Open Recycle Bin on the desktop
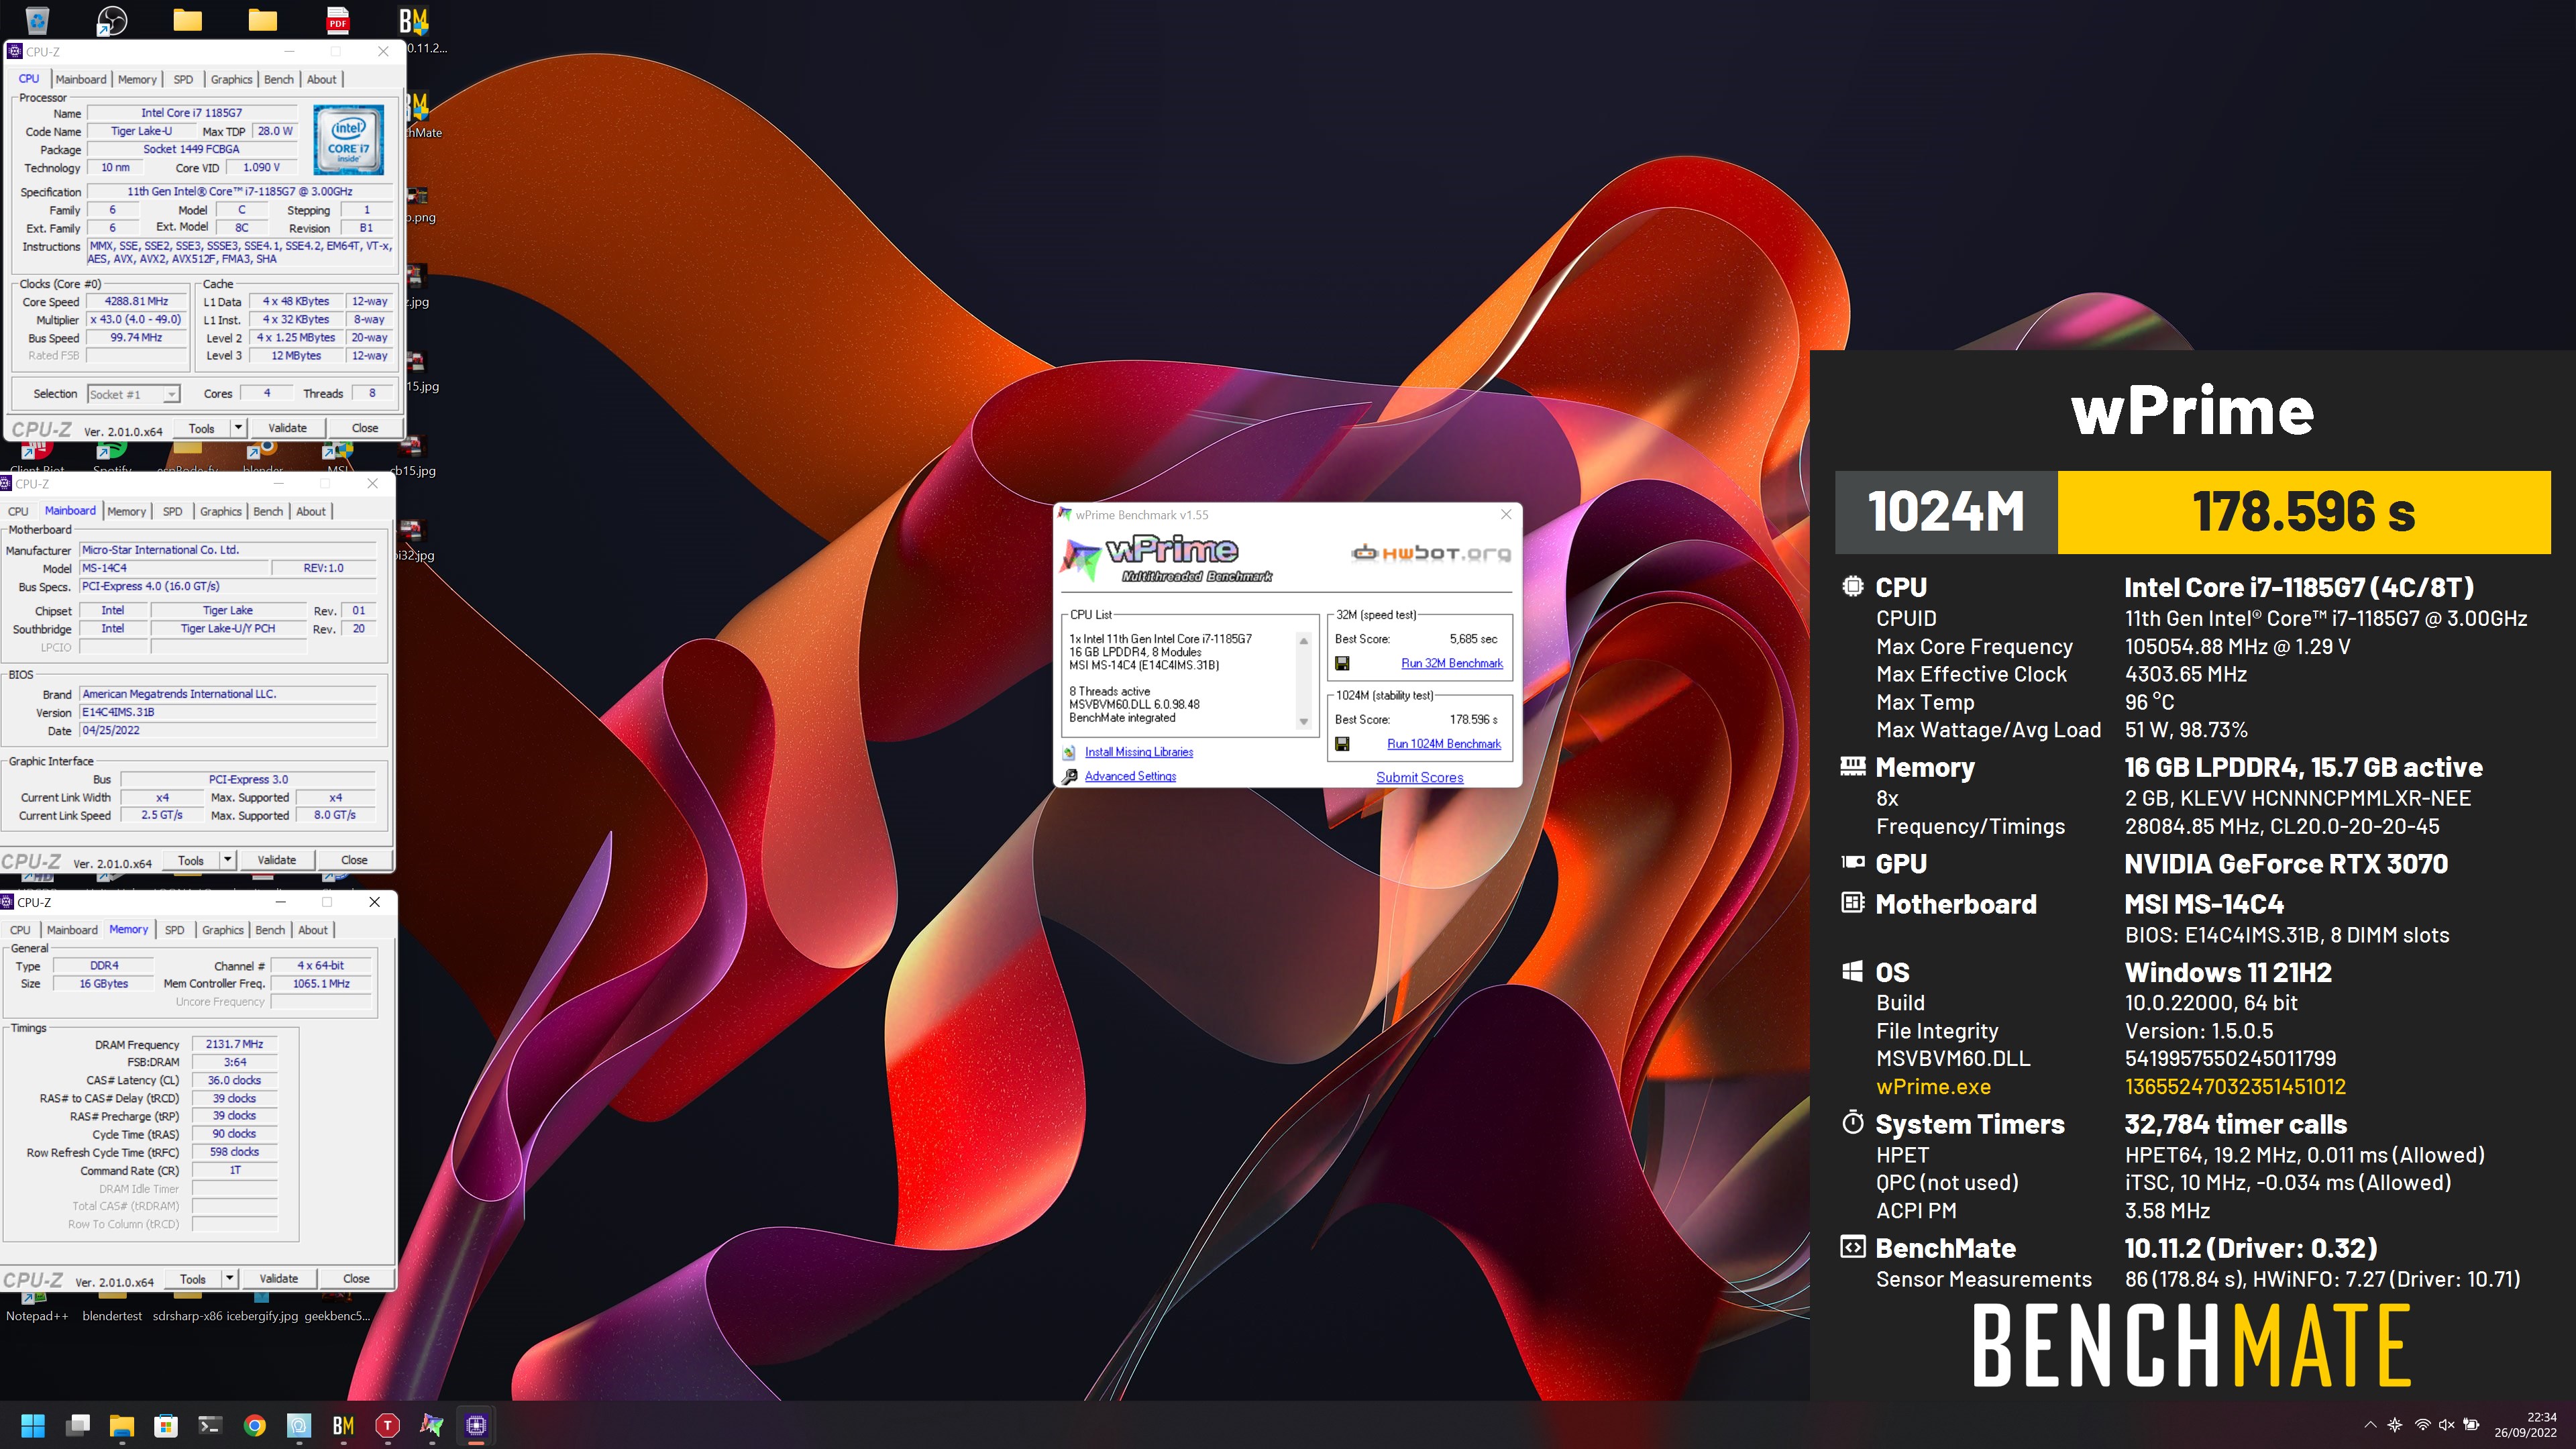The width and height of the screenshot is (2576, 1449). [x=37, y=19]
